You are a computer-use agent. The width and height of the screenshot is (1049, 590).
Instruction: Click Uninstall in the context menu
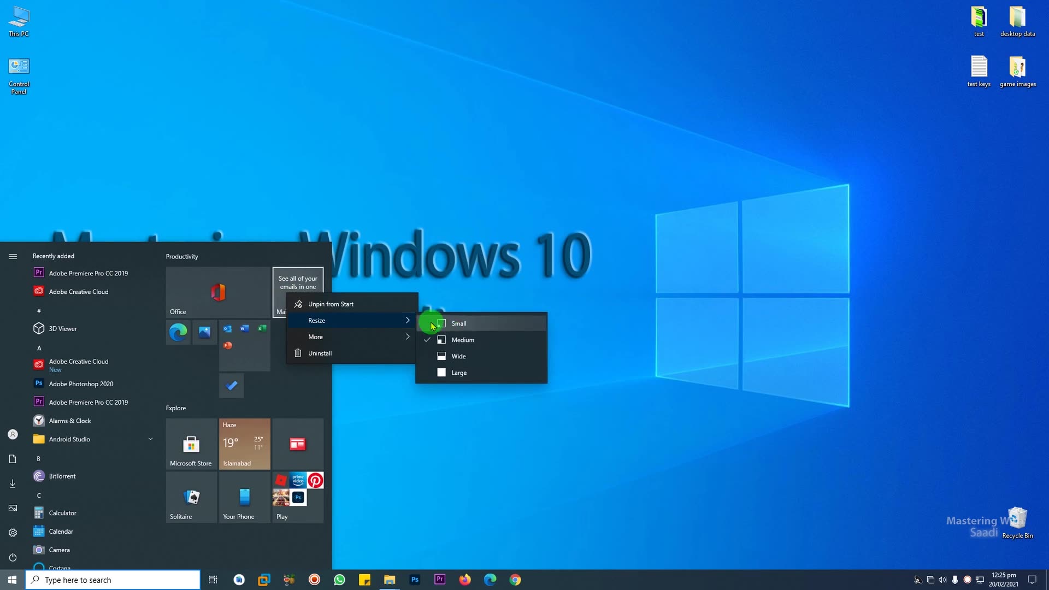coord(320,353)
